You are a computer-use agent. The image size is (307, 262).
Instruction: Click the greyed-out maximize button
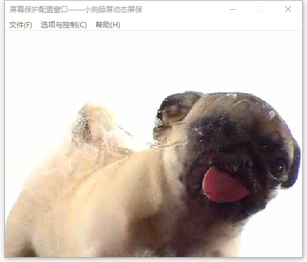coord(260,9)
